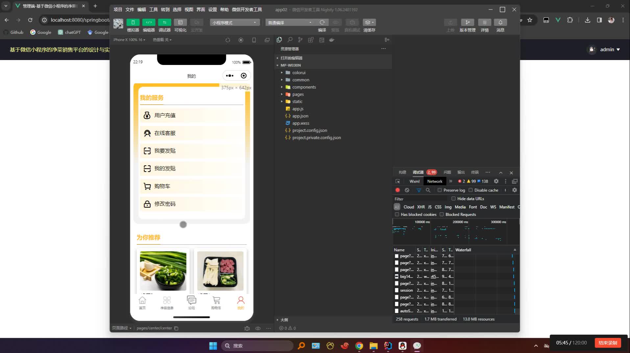Click the red network record button
This screenshot has width=630, height=353.
[398, 190]
